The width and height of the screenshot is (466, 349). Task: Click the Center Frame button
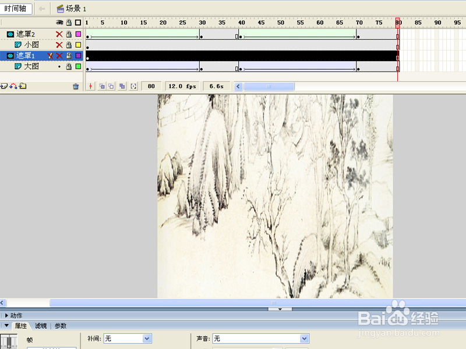coord(91,86)
